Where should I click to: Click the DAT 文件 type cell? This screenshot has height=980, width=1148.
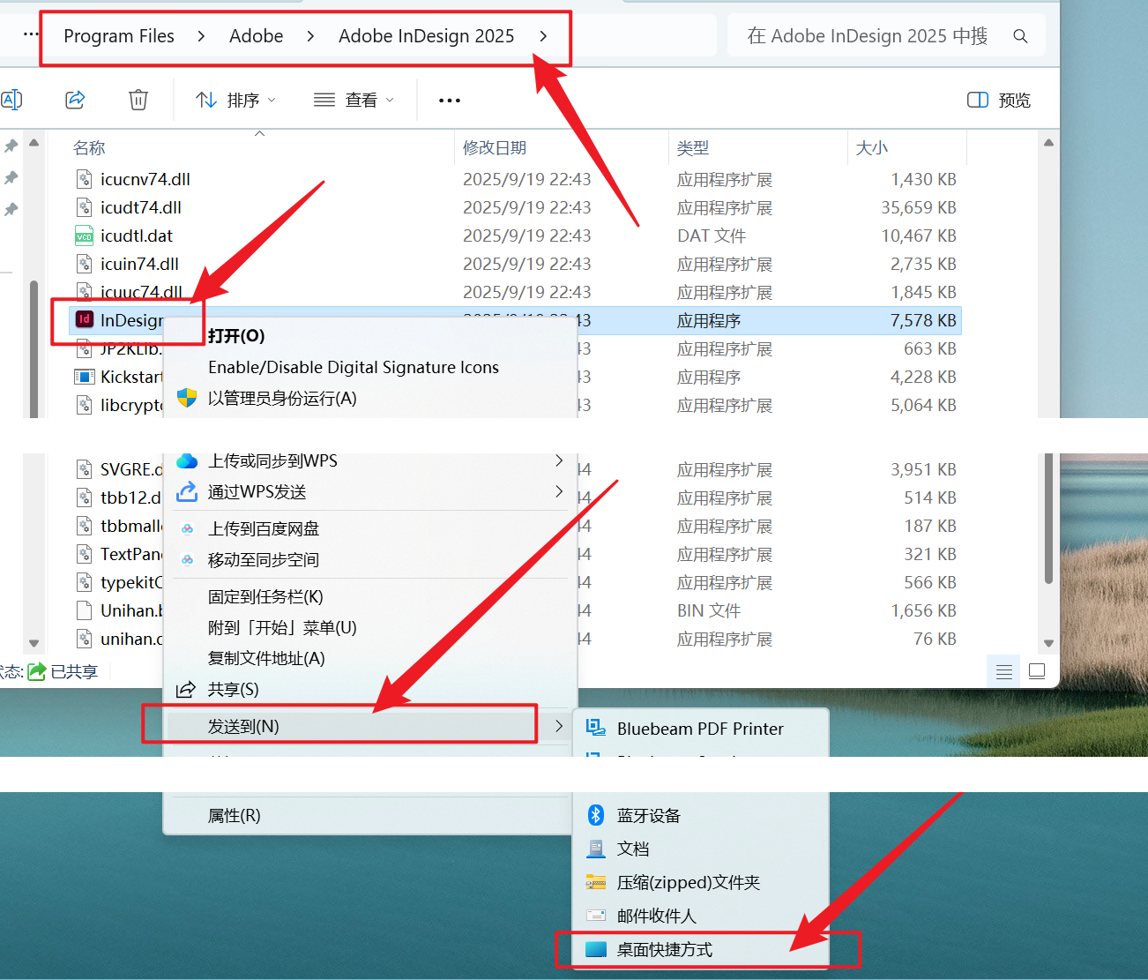712,236
